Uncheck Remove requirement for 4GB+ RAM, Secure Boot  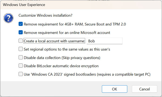click(21, 24)
